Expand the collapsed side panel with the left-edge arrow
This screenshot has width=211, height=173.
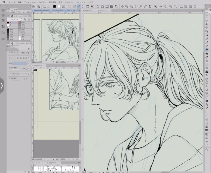point(2,85)
